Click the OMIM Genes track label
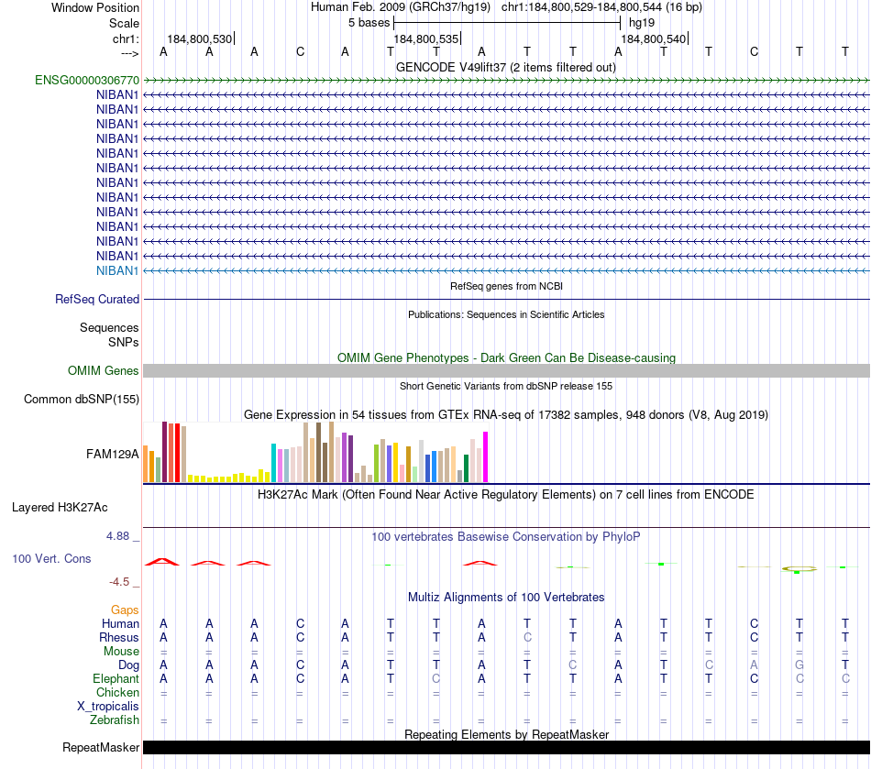The image size is (871, 769). 103,370
